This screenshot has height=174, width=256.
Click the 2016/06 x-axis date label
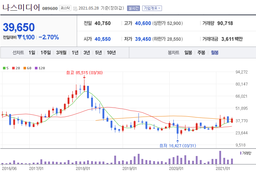pyautogui.click(x=9, y=168)
